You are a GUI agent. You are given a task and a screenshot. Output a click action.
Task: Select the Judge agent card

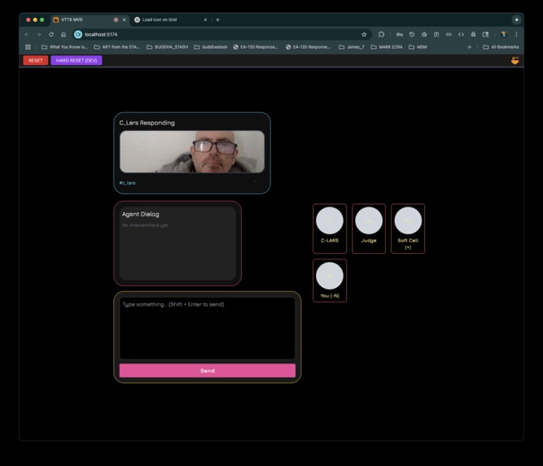pyautogui.click(x=369, y=229)
